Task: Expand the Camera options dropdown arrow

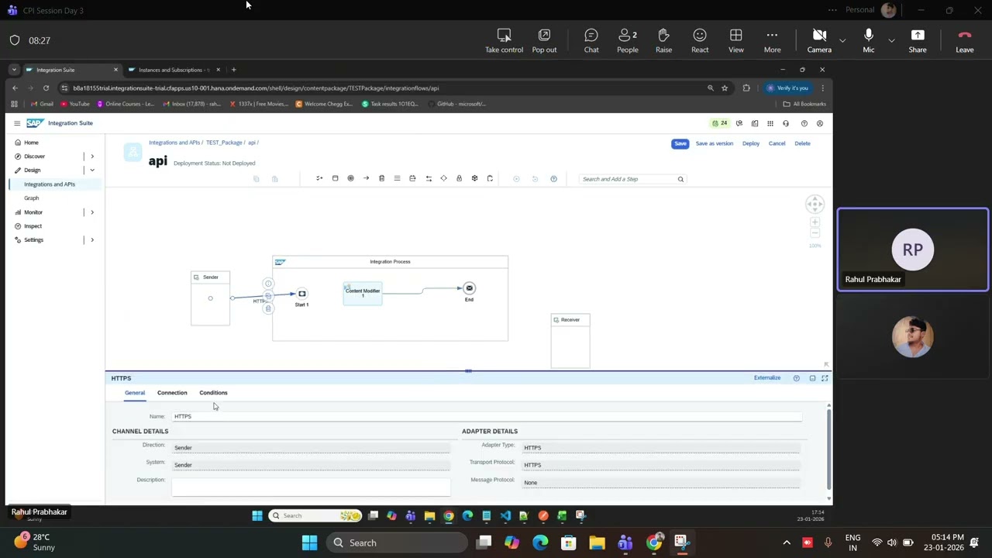Action: click(x=842, y=40)
